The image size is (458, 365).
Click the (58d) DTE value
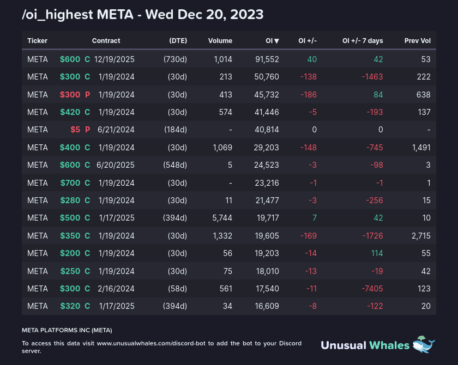pyautogui.click(x=178, y=289)
